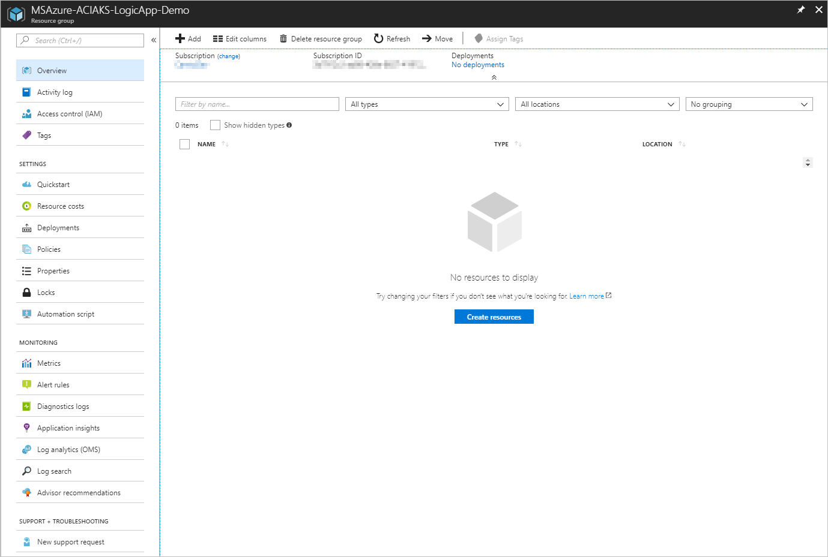The image size is (828, 557).
Task: Collapse the sidebar menu with double chevron
Action: click(154, 40)
